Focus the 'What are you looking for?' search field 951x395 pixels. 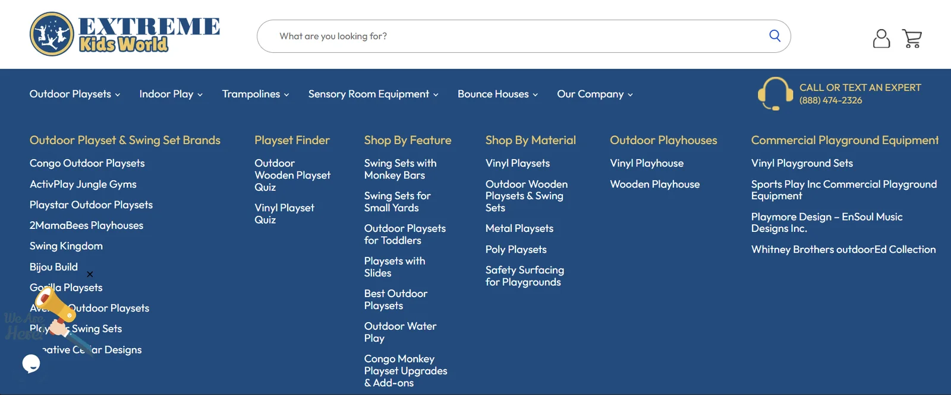tap(523, 36)
